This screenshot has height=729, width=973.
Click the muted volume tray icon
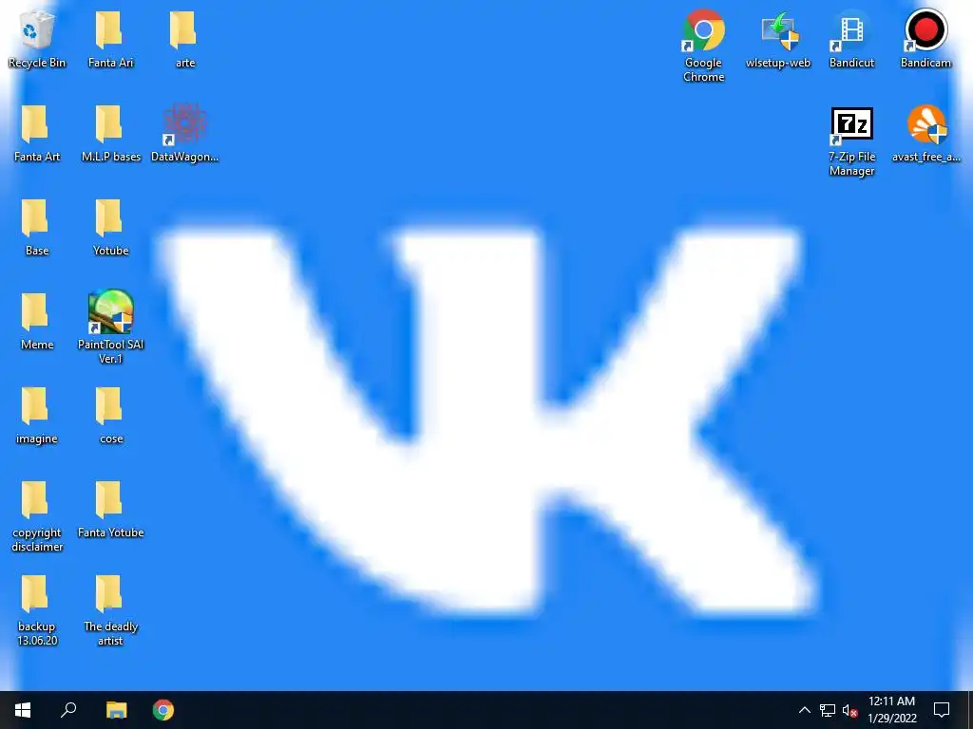coord(849,710)
